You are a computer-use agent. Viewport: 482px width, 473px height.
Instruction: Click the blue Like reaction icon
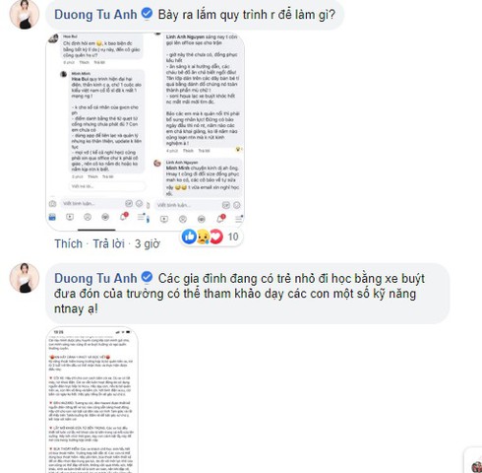coord(189,236)
